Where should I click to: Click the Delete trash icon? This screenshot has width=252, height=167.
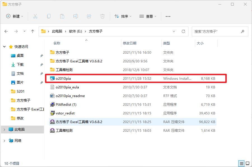[102, 16]
